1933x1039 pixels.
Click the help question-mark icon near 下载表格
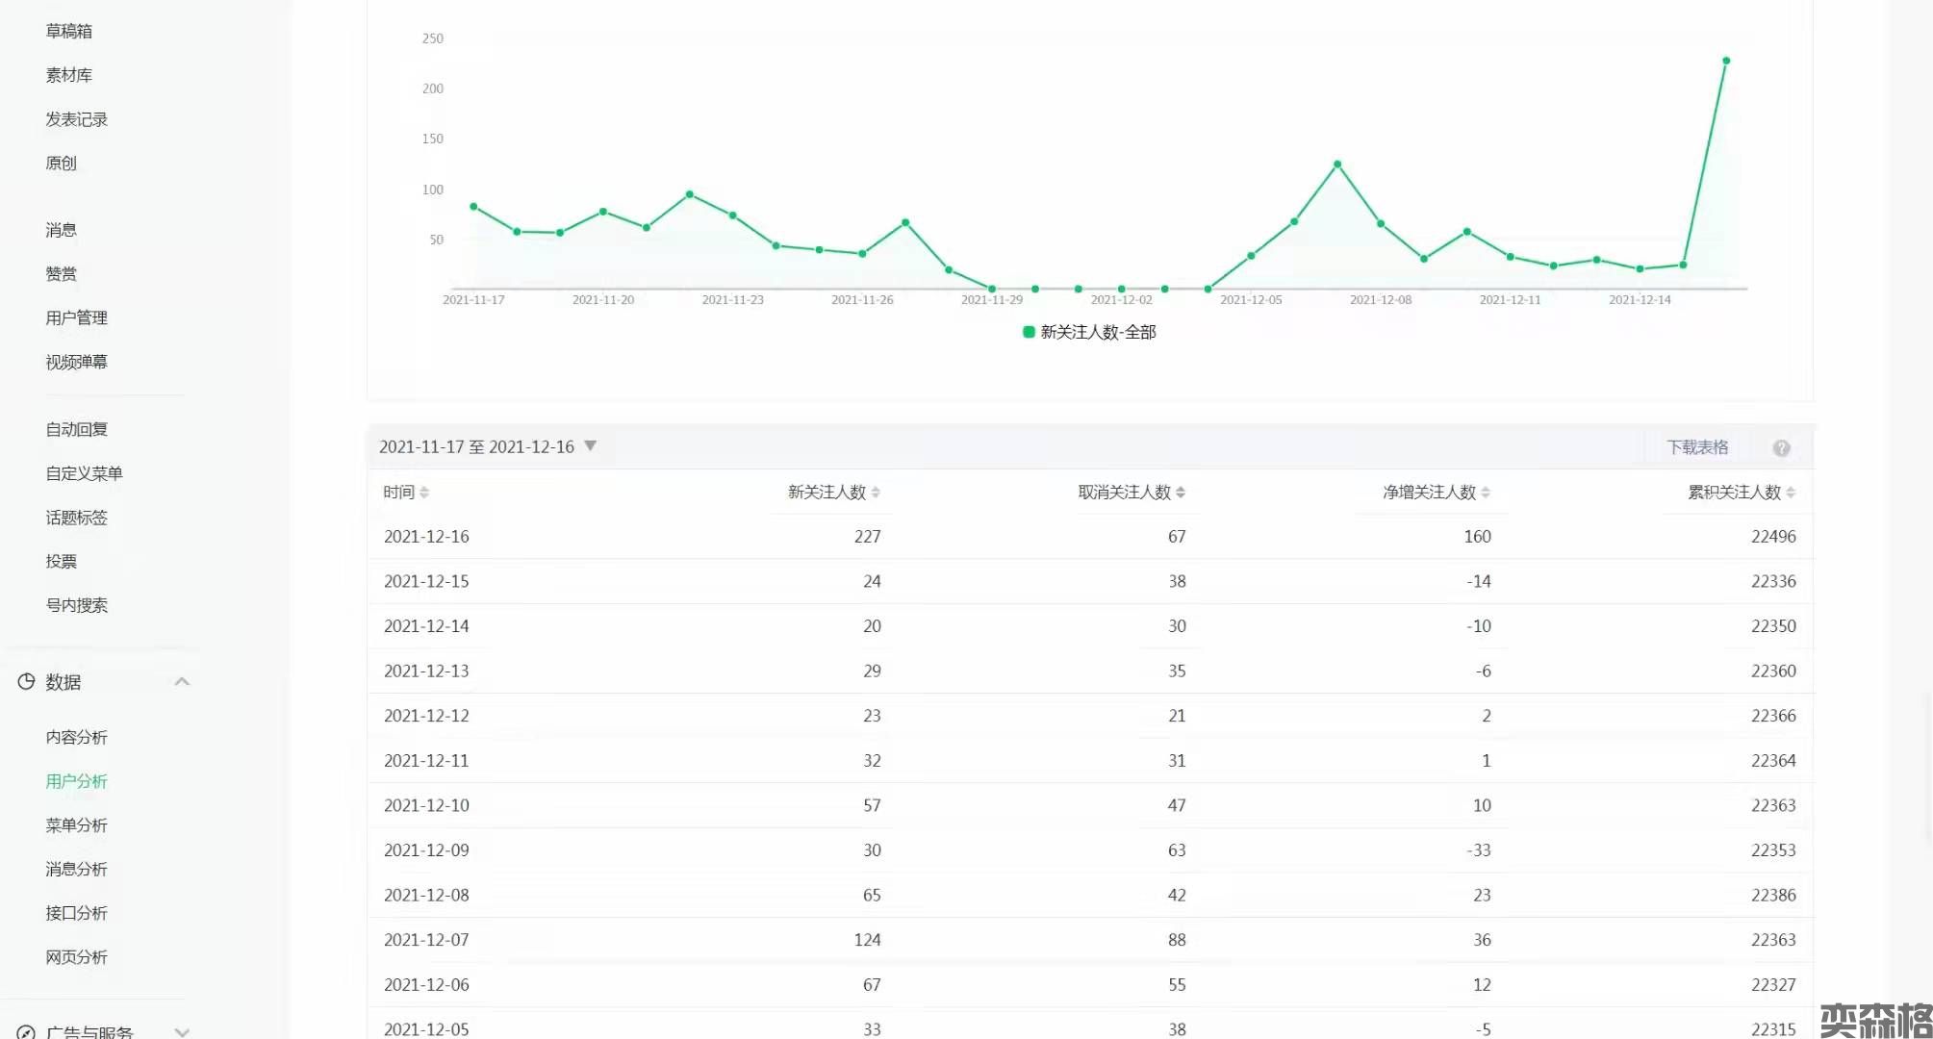(x=1781, y=448)
